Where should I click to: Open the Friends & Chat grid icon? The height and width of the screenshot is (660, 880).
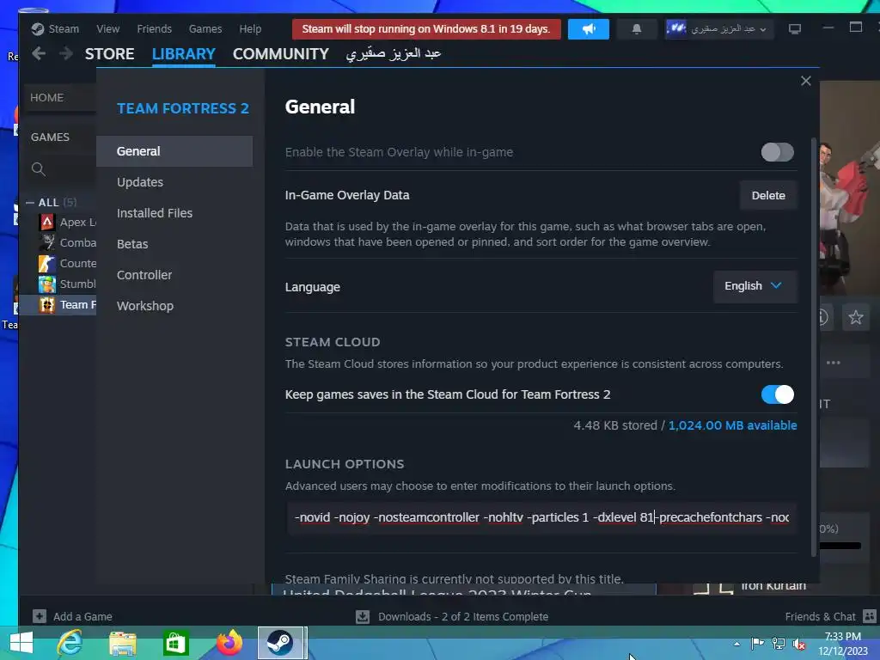[869, 616]
